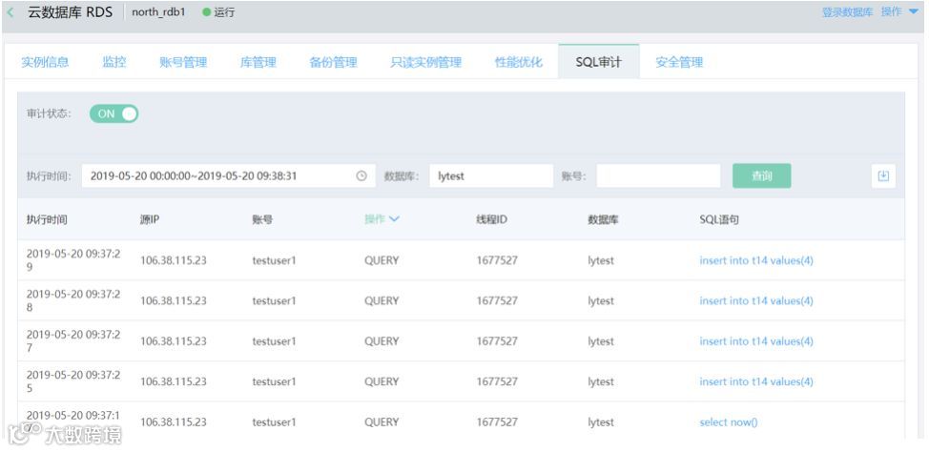Switch to the 只读实例管理 tab
This screenshot has height=452, width=929.
[426, 62]
